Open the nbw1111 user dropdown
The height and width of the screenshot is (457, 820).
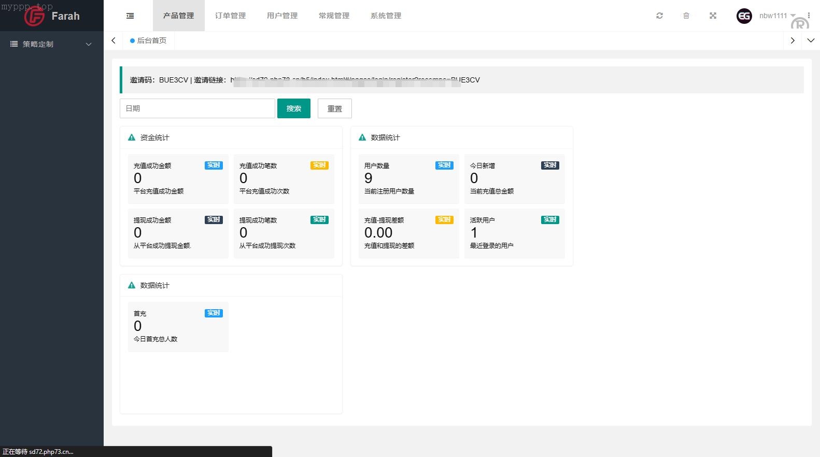pos(776,16)
